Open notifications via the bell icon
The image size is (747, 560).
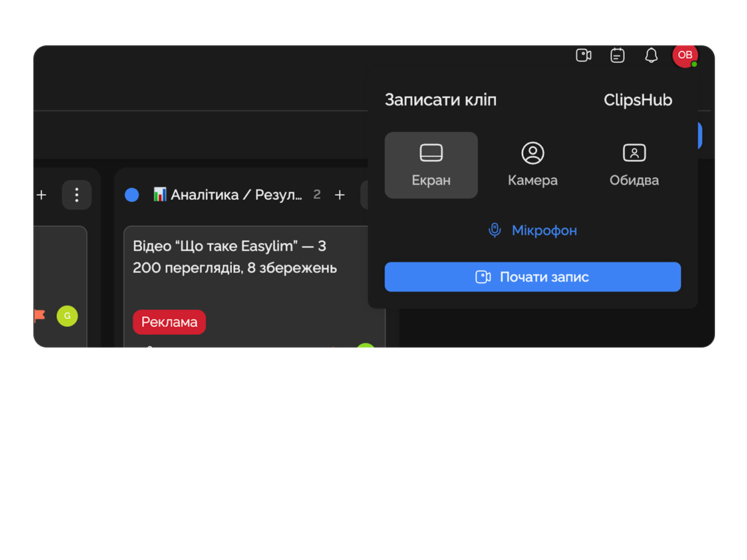[x=651, y=55]
